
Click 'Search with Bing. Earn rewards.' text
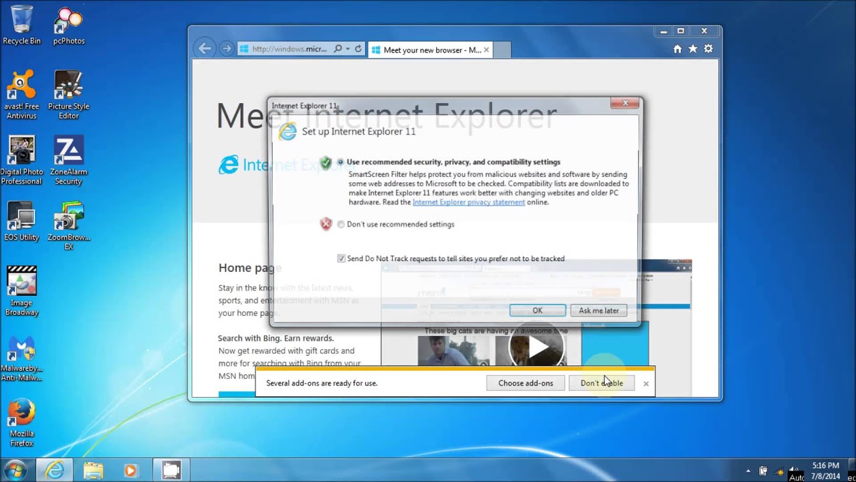coord(276,338)
